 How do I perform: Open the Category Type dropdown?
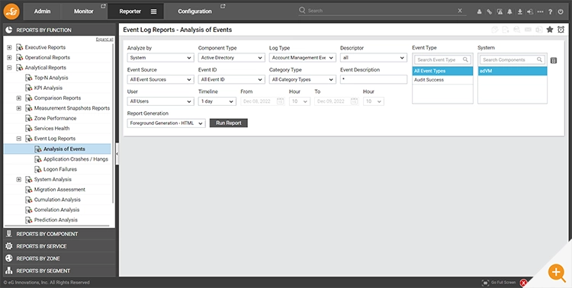(303, 79)
